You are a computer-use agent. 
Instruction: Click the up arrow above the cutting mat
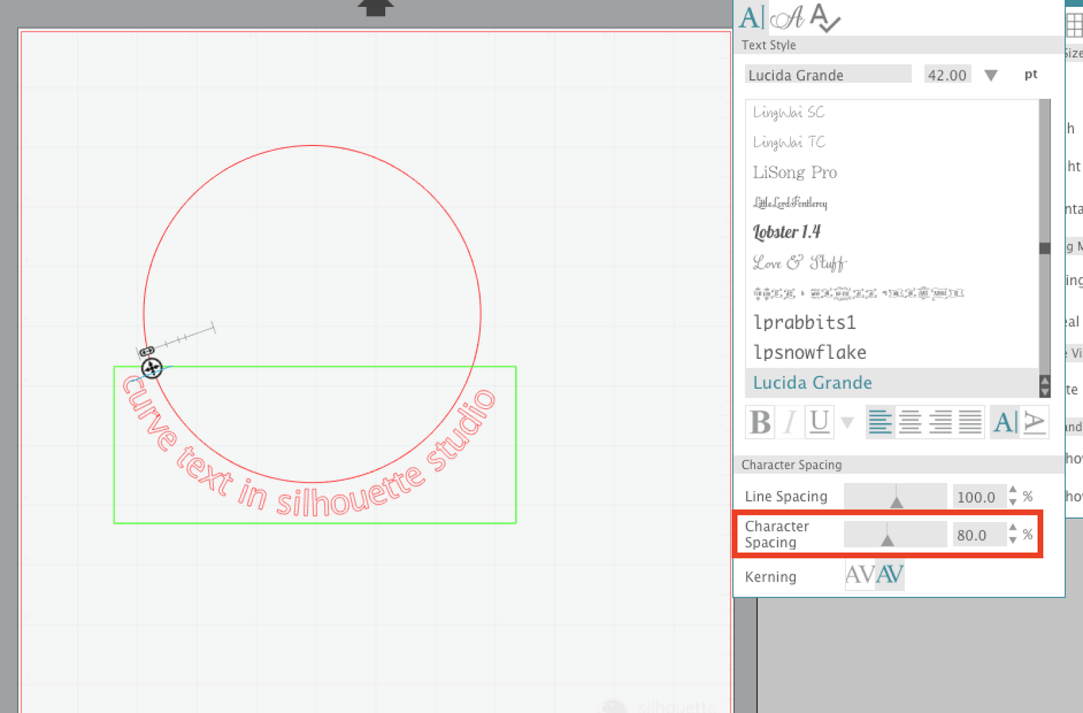pos(376,8)
